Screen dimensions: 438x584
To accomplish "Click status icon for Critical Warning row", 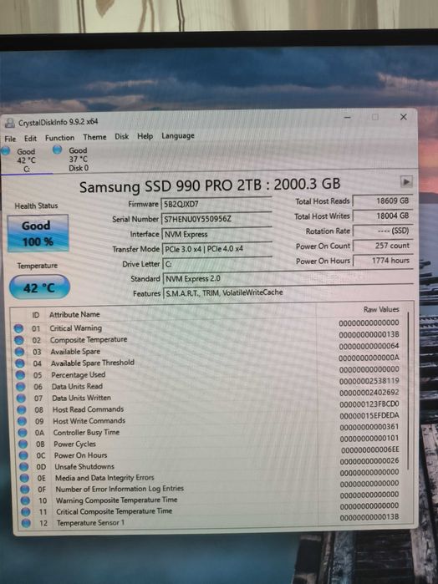I will tap(18, 328).
